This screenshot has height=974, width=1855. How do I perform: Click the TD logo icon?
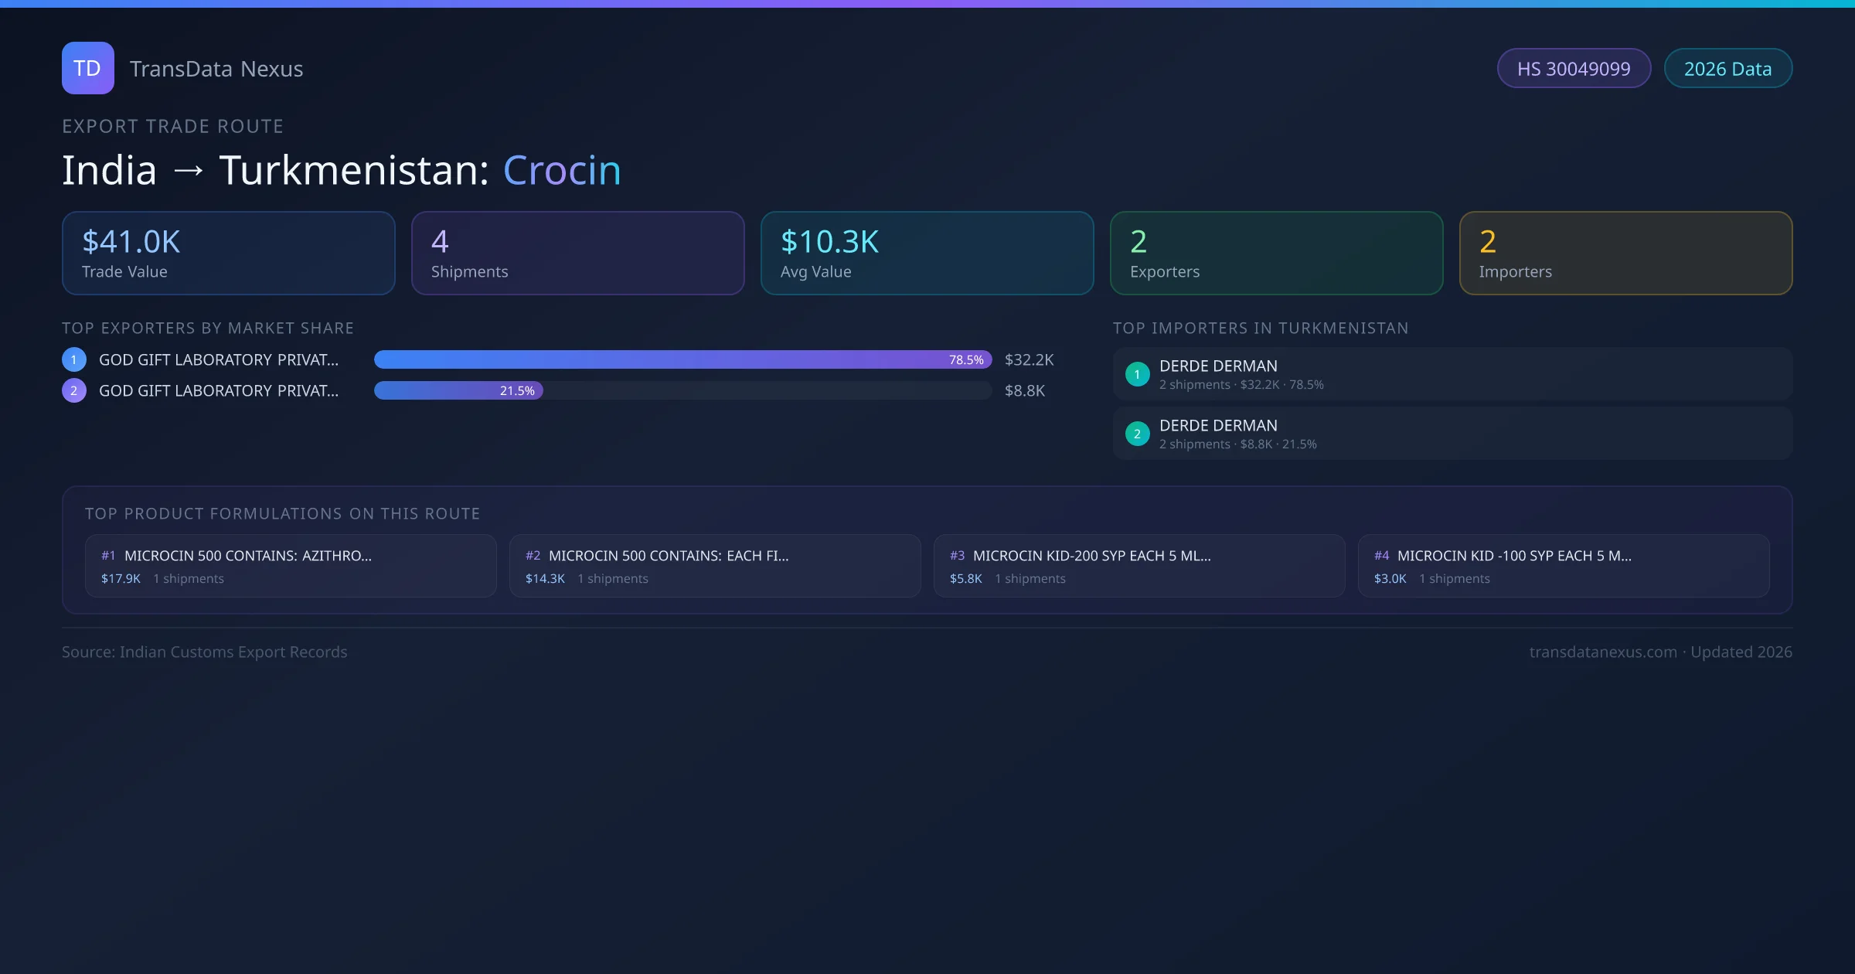[87, 68]
